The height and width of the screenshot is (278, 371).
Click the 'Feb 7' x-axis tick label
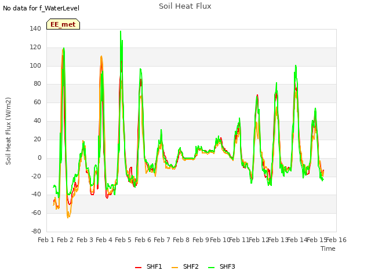click(x=162, y=240)
